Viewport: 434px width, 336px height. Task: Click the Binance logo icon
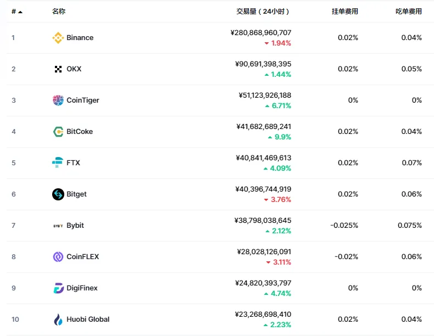(x=58, y=38)
